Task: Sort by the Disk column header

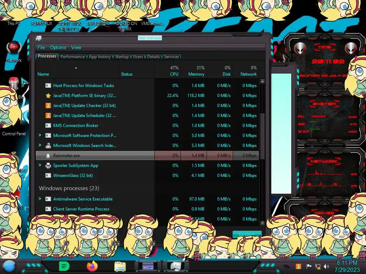Action: pyautogui.click(x=220, y=71)
